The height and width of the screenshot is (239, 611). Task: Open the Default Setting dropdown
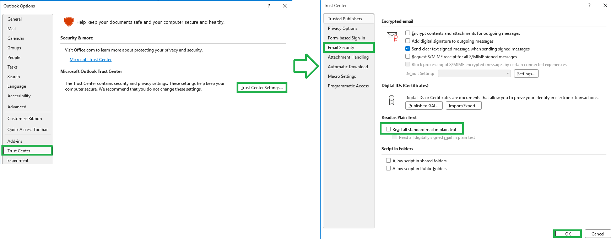click(474, 74)
